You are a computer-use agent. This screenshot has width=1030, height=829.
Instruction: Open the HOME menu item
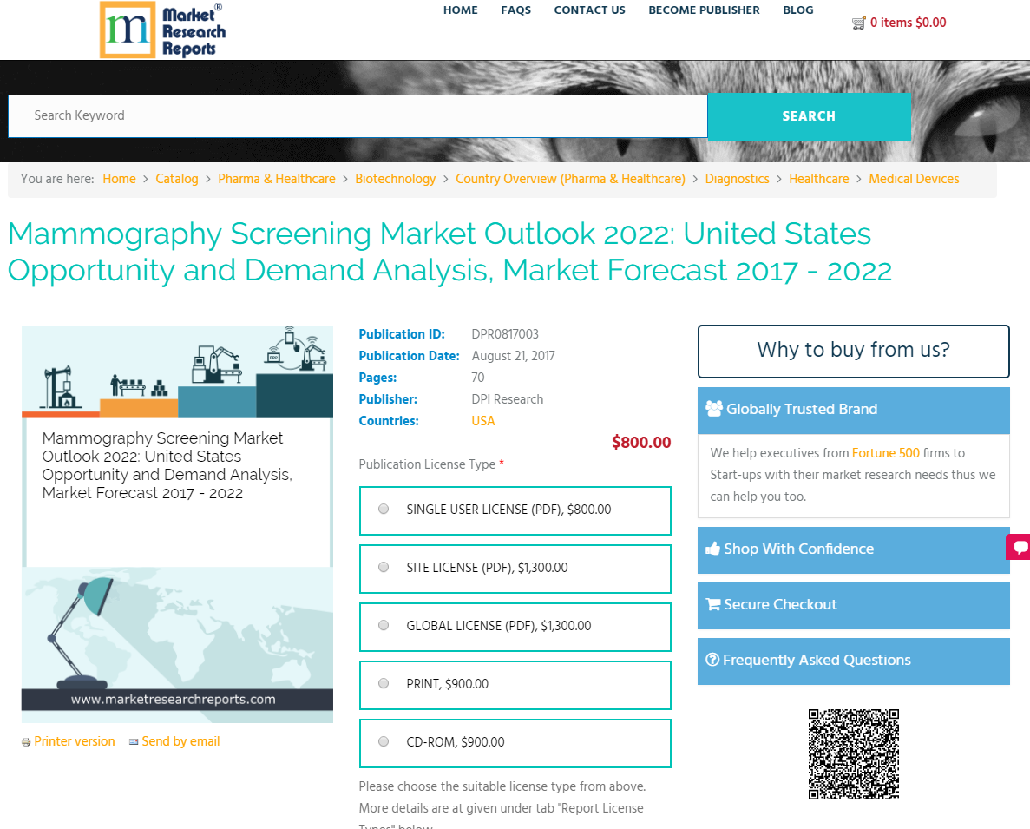[461, 10]
